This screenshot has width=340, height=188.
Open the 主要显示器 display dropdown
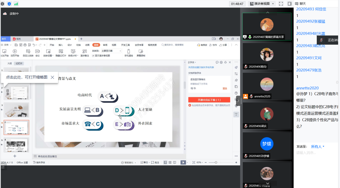click(111, 51)
